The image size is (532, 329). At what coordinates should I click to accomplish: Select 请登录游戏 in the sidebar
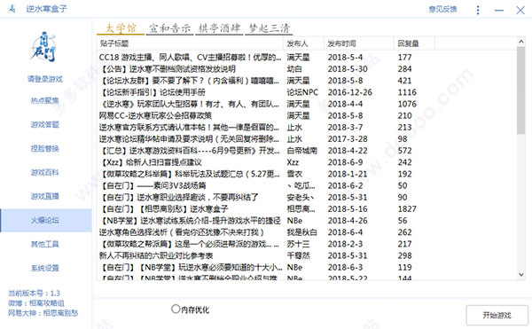tap(45, 79)
